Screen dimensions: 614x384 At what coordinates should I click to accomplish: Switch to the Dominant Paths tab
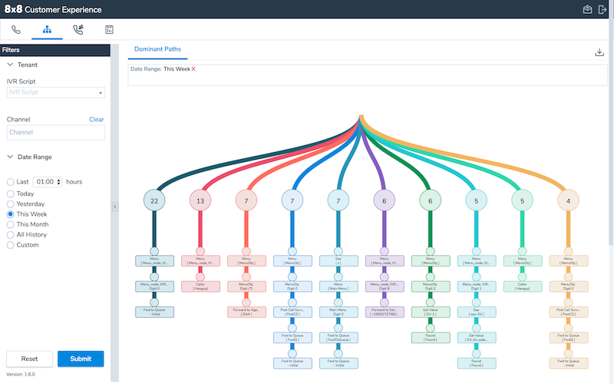tap(157, 49)
